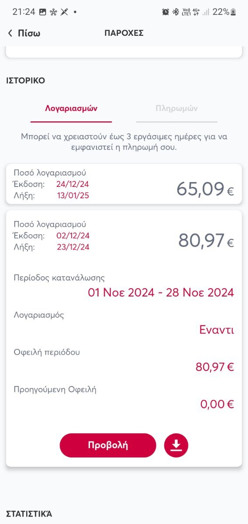Tap the consumption period 01 Νοε 2024 - 28 Νοε 2024

[161, 293]
